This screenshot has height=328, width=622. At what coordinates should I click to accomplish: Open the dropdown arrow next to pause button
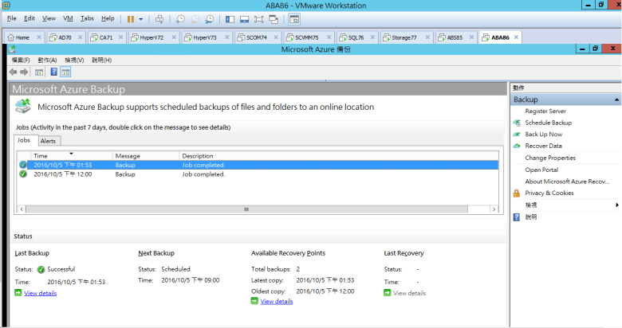tap(141, 18)
